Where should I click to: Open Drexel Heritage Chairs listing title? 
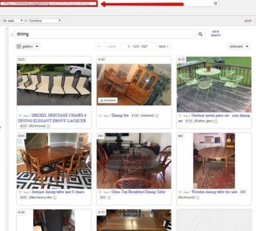52,118
